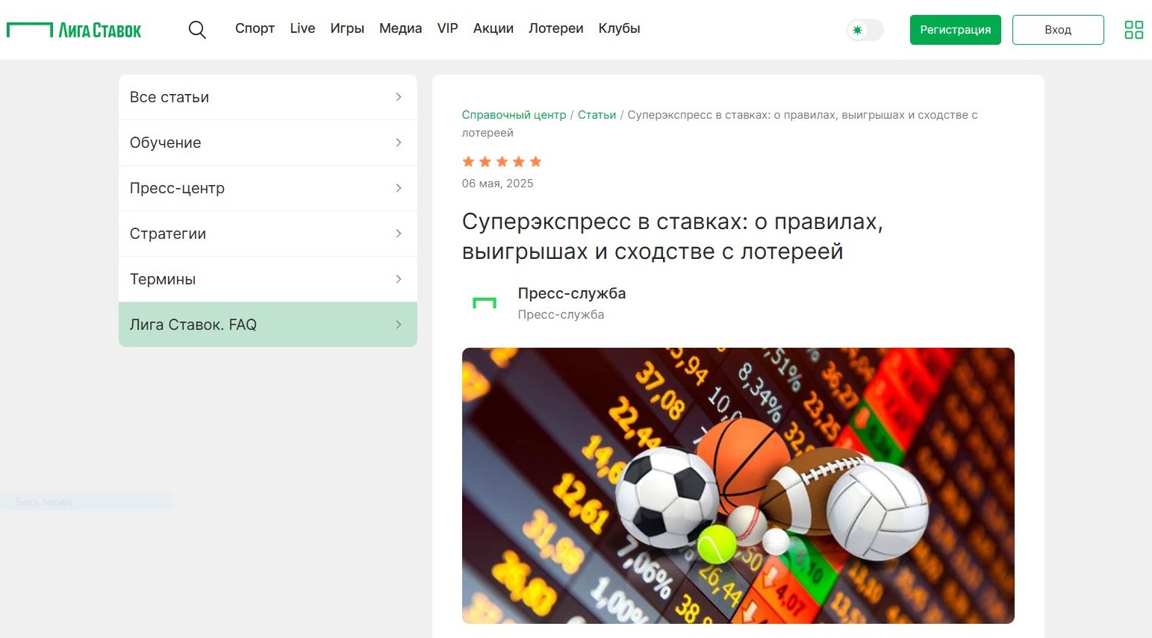Viewport: 1152px width, 638px height.
Task: Expand Все статьи chevron
Action: click(399, 97)
